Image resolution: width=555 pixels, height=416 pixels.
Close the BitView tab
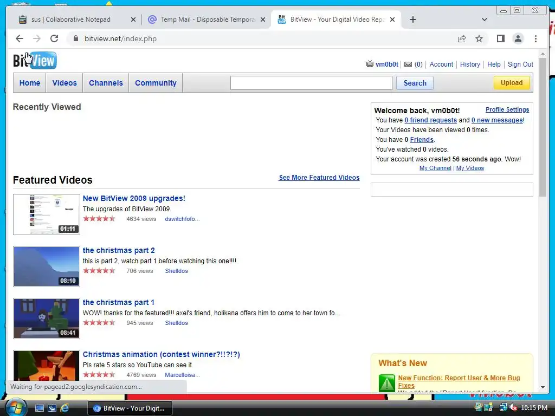[392, 19]
